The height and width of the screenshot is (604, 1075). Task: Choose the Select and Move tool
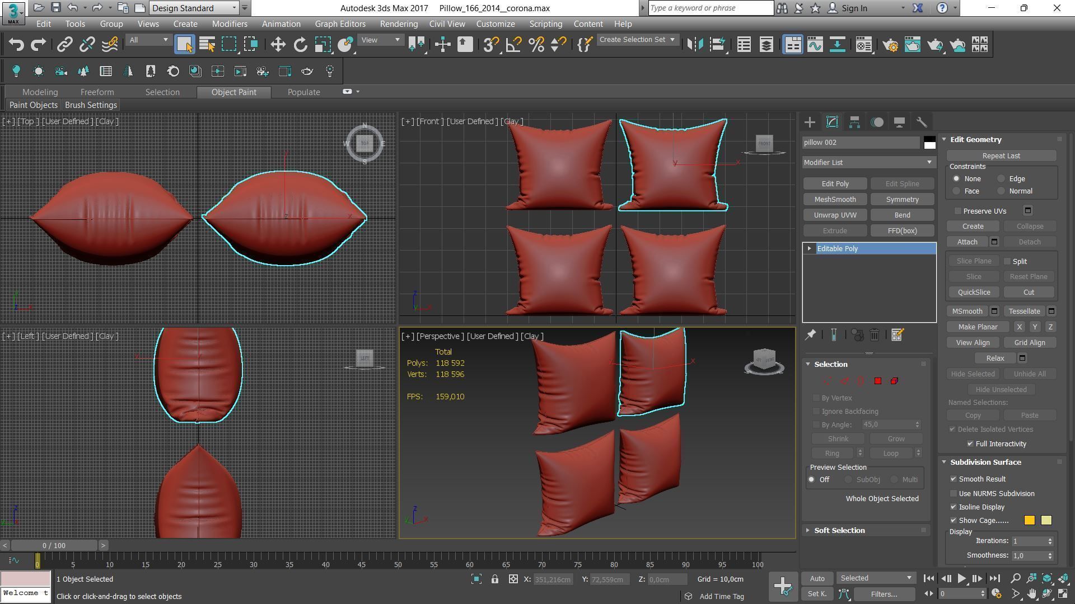click(x=278, y=45)
